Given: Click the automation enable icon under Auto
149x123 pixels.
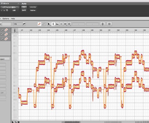Looking at the screenshot, I should tap(24, 7).
